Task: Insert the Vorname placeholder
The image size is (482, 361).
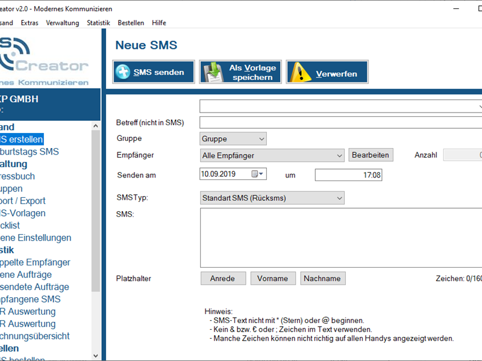Action: 273,279
